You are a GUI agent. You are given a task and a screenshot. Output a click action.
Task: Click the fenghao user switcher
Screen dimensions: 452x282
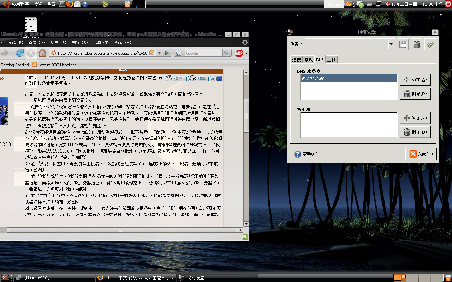click(334, 4)
